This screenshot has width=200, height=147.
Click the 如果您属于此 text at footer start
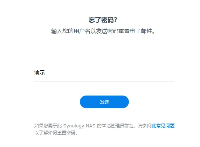pyautogui.click(x=48, y=126)
